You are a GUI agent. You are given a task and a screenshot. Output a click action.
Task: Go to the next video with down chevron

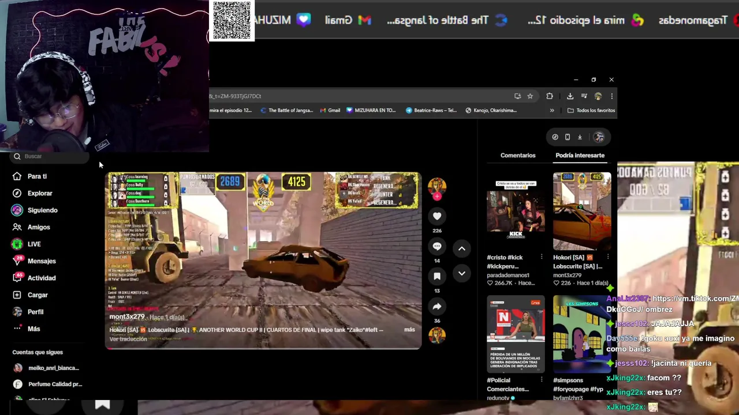click(x=462, y=273)
